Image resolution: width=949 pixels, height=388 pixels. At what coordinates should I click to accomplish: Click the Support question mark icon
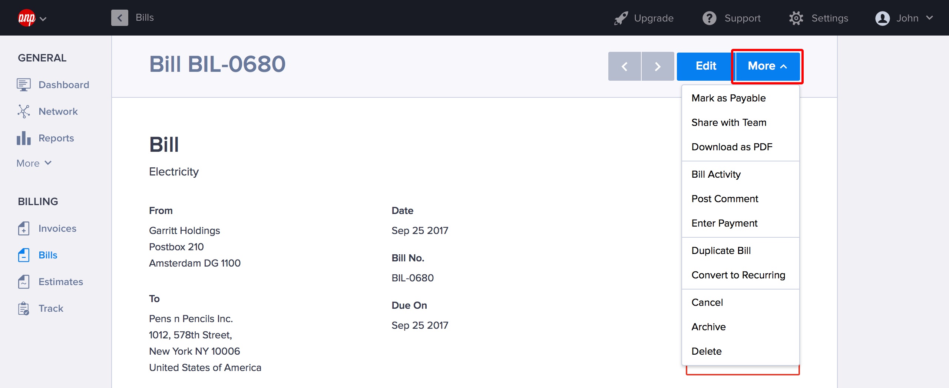click(709, 18)
